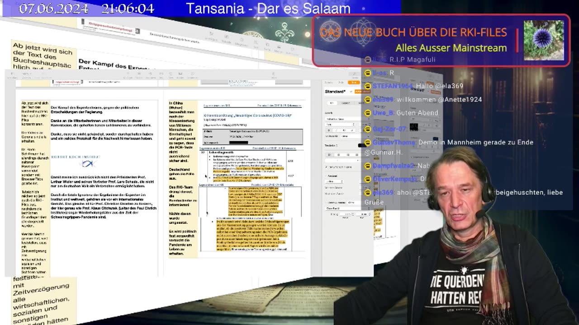
Task: Click the Text toolbar icon in front window
Action: 161,75
